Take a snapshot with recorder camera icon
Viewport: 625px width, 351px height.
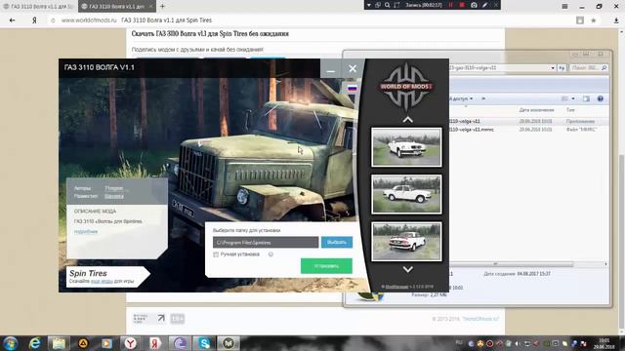click(474, 5)
